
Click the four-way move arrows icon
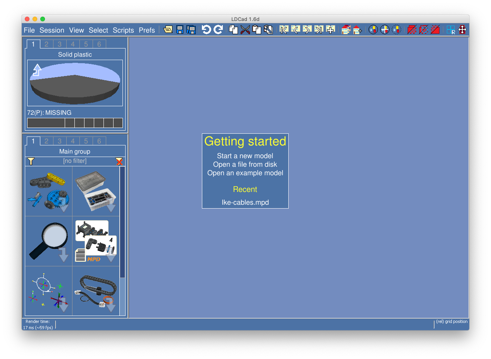(462, 29)
